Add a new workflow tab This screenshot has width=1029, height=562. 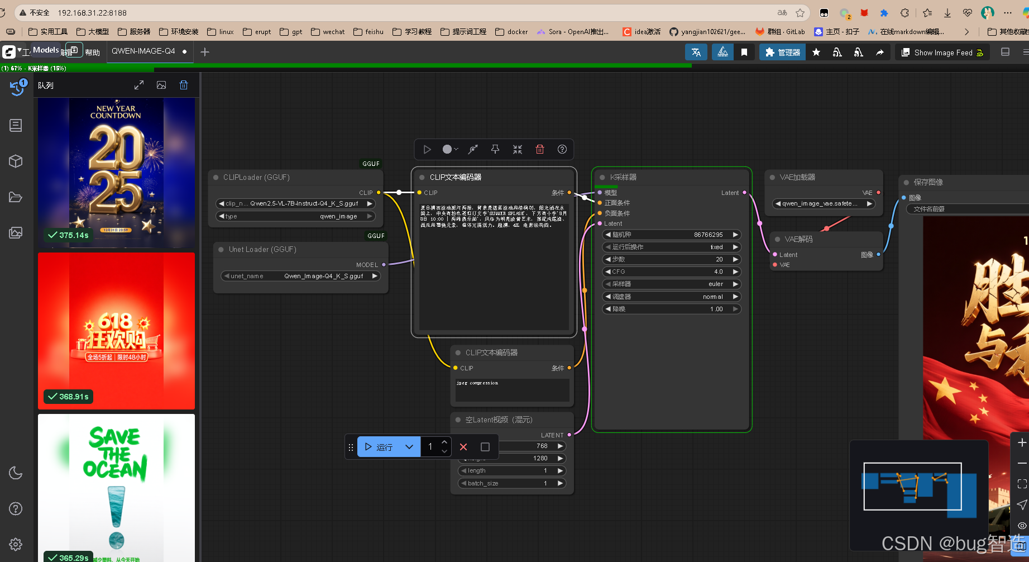pos(205,52)
